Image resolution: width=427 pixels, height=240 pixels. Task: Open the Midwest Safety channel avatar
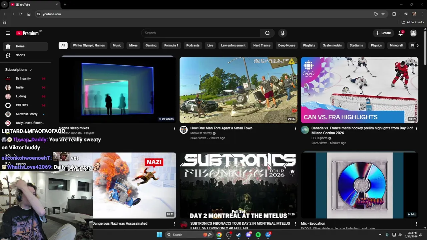(183, 130)
